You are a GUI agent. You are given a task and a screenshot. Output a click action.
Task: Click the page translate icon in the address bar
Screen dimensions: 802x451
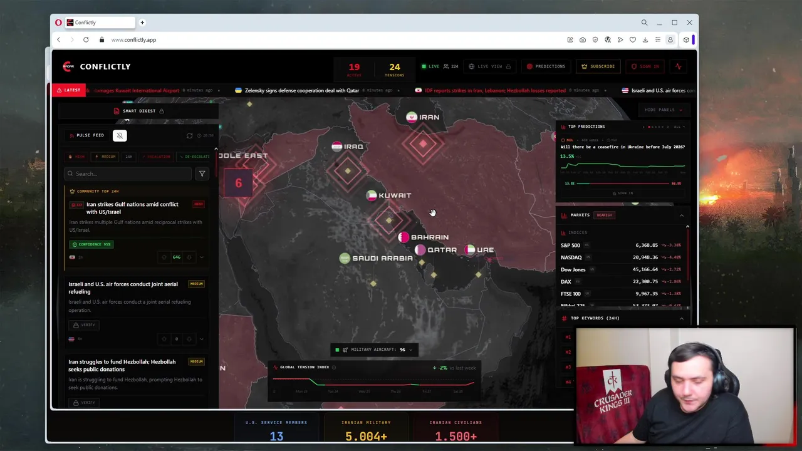[608, 39]
